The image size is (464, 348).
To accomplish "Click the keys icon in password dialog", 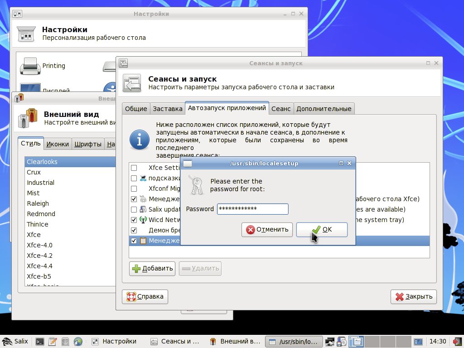I will 196,185.
